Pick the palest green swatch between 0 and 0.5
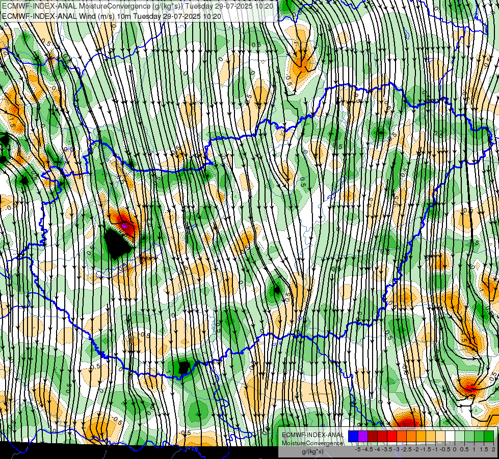This screenshot has width=499, height=459. tap(460, 437)
